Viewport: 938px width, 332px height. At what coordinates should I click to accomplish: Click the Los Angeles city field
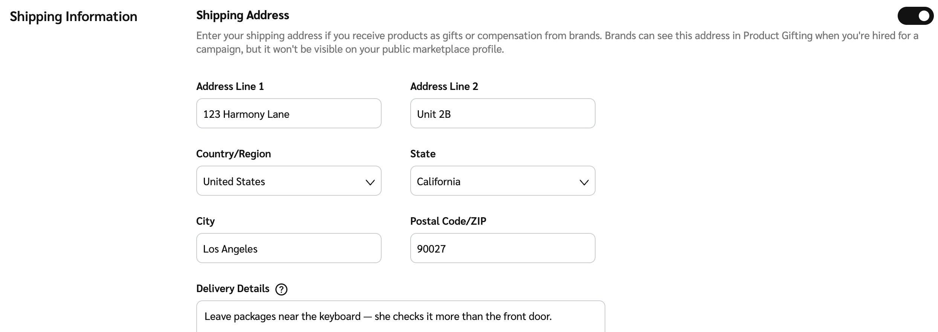(289, 248)
